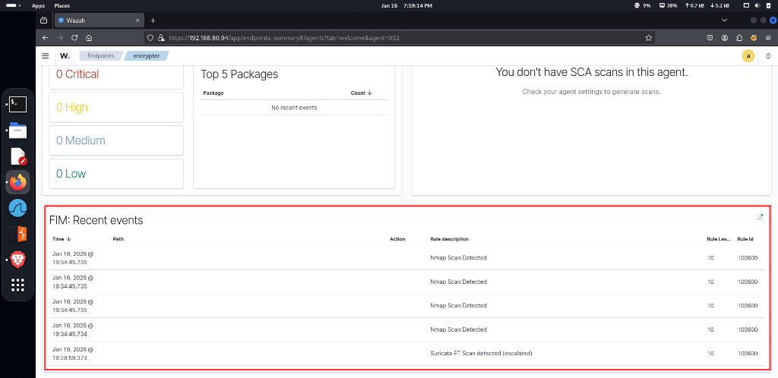The image size is (778, 378).
Task: Click the help icon beside the avatar
Action: 769,56
